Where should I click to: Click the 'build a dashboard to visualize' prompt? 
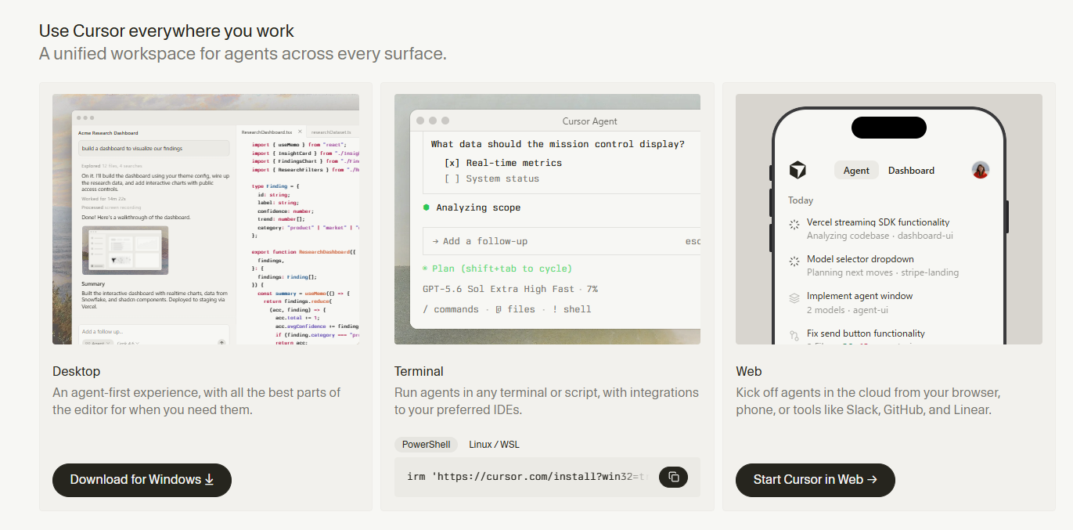(153, 148)
